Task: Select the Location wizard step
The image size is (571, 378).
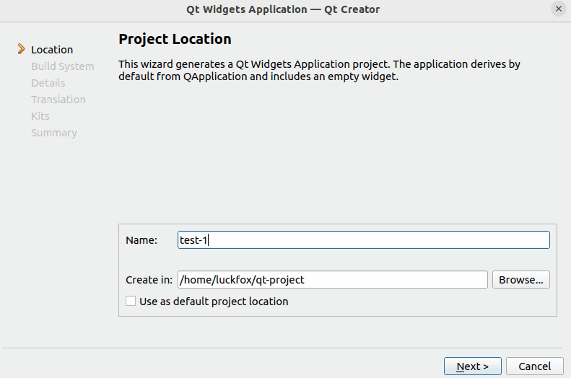Action: pos(52,50)
